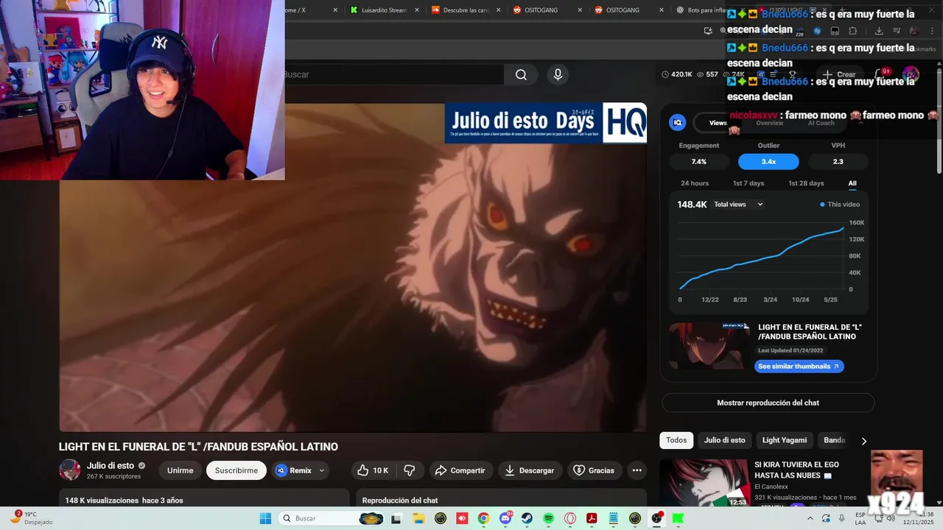
Task: Click the Shazam extension icon
Action: coord(817,31)
